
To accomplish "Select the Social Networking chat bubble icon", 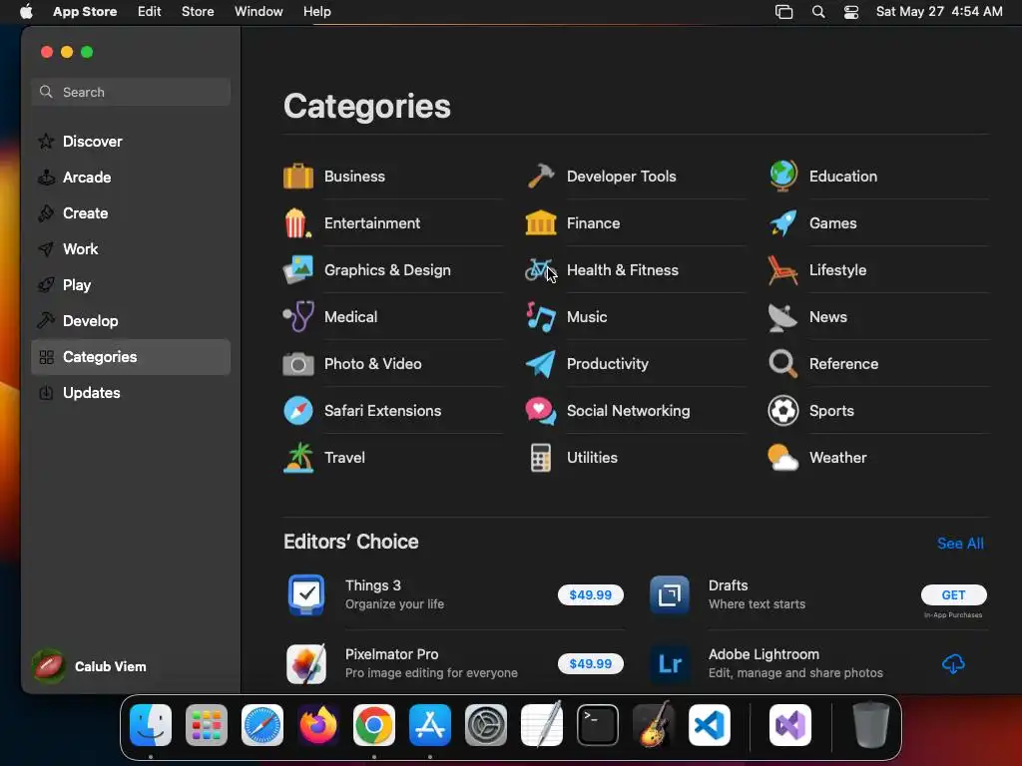I will point(540,410).
